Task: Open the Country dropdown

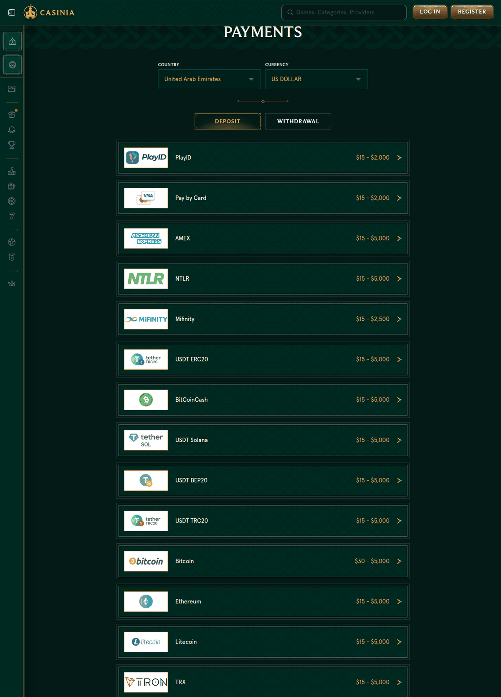Action: point(209,79)
